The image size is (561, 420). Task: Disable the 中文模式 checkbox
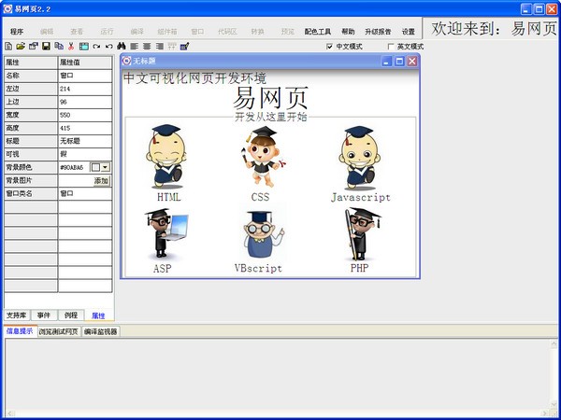[330, 46]
